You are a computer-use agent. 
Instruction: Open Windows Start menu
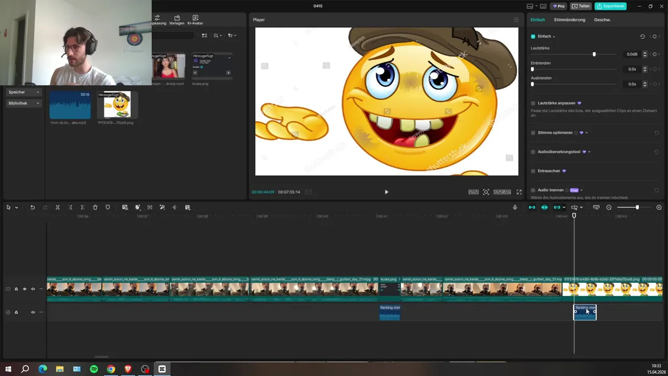coord(8,369)
